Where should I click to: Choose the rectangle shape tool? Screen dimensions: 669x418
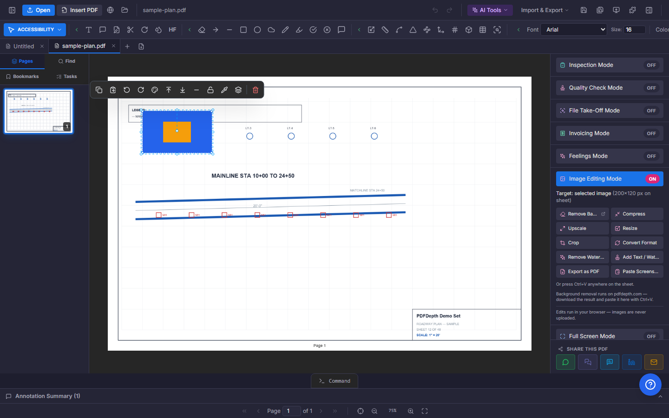click(243, 30)
